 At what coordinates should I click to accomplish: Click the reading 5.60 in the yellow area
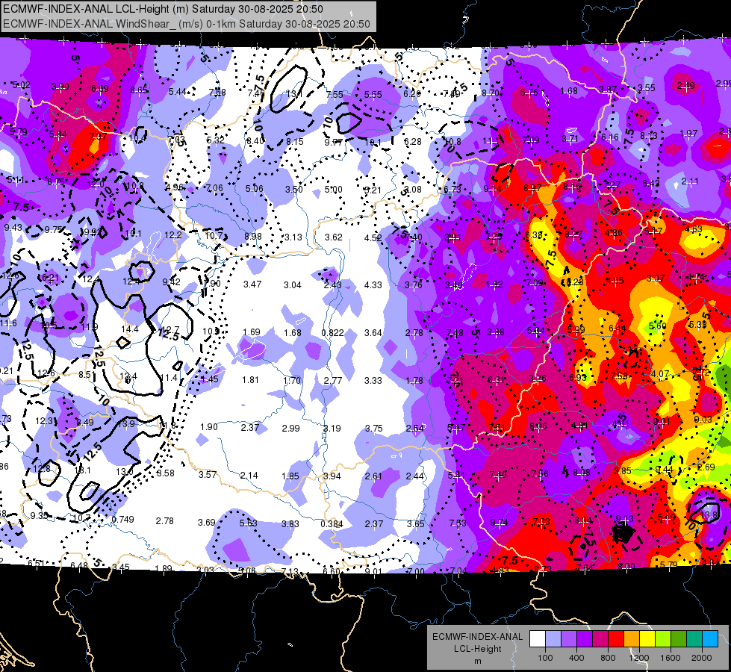point(657,326)
